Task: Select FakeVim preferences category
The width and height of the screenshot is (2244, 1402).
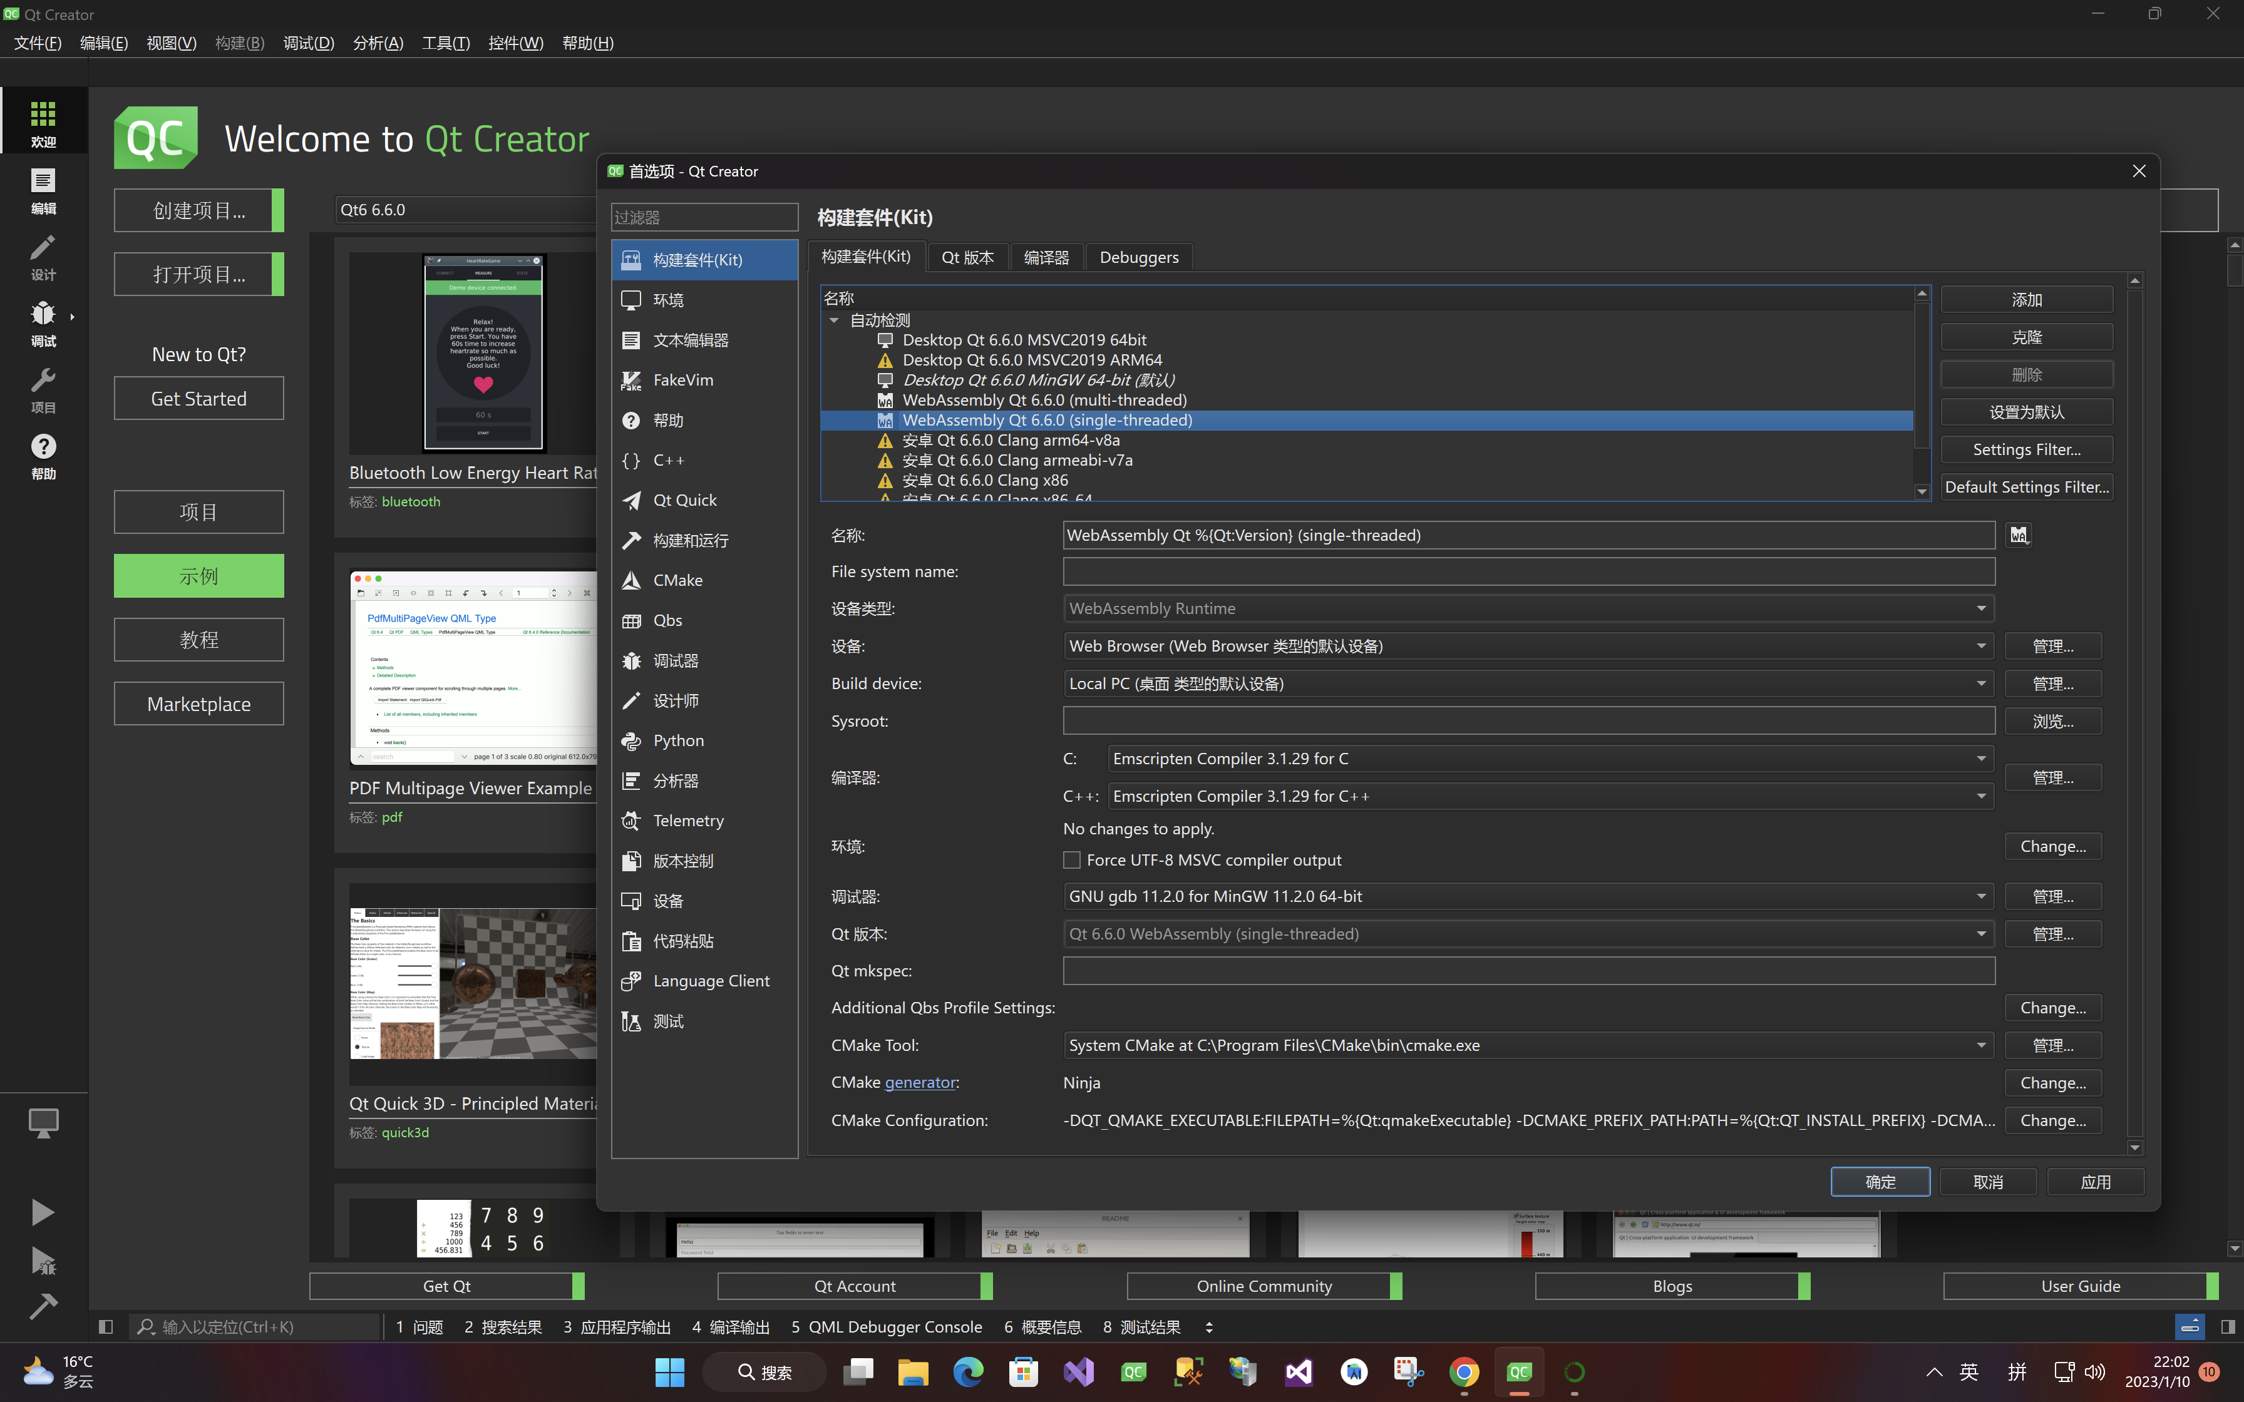Action: [682, 380]
